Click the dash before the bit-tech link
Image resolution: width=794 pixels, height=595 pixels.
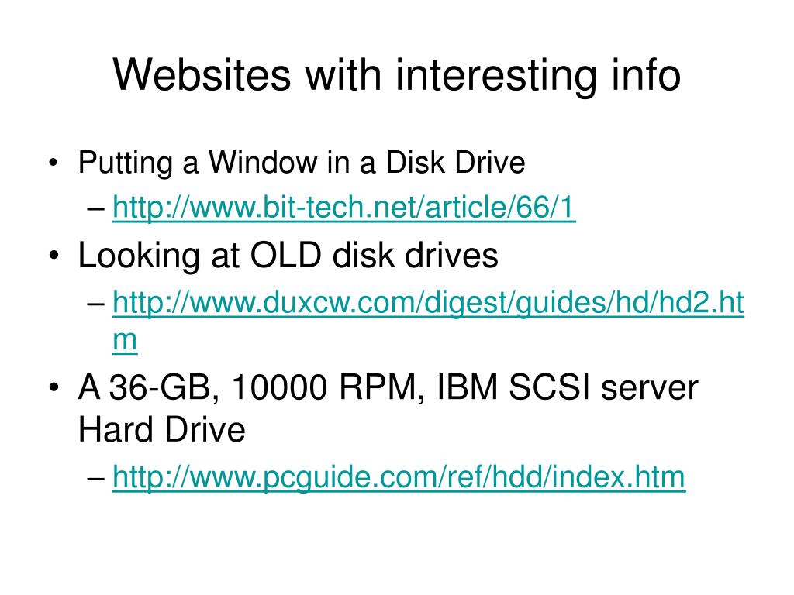coord(95,208)
